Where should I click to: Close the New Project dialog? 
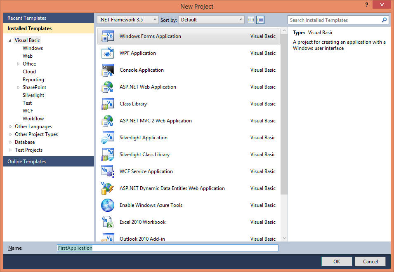click(x=382, y=5)
